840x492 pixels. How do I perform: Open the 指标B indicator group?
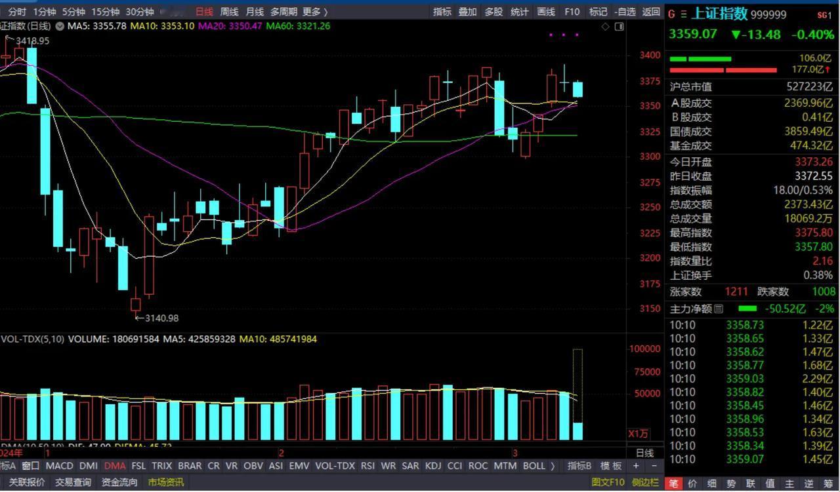[x=579, y=466]
